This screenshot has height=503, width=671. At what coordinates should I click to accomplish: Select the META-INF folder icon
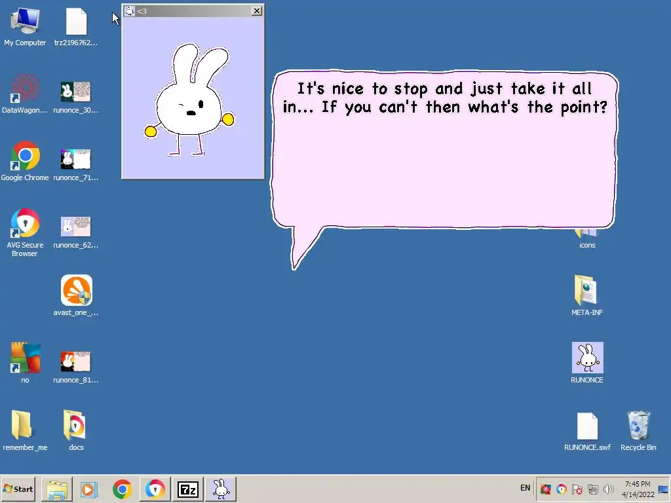(x=587, y=296)
